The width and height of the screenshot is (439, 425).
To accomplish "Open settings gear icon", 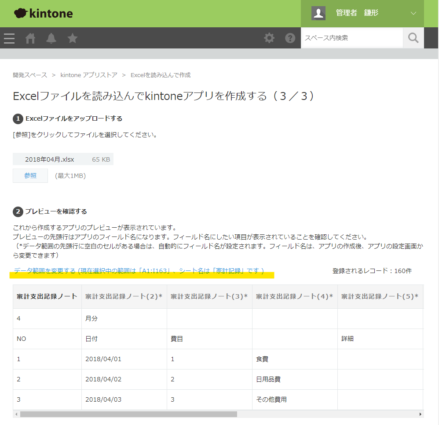I will (x=269, y=38).
